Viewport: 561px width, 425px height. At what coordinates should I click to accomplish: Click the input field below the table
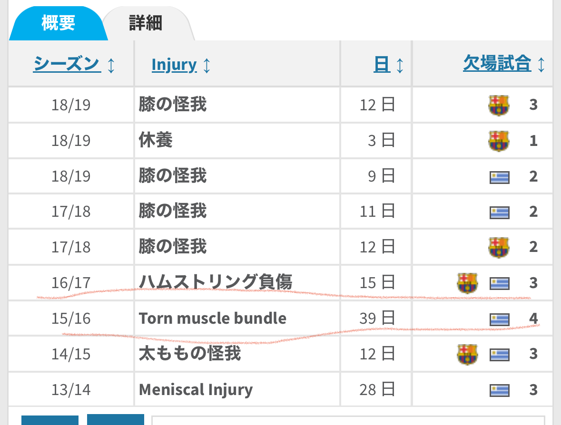348,420
